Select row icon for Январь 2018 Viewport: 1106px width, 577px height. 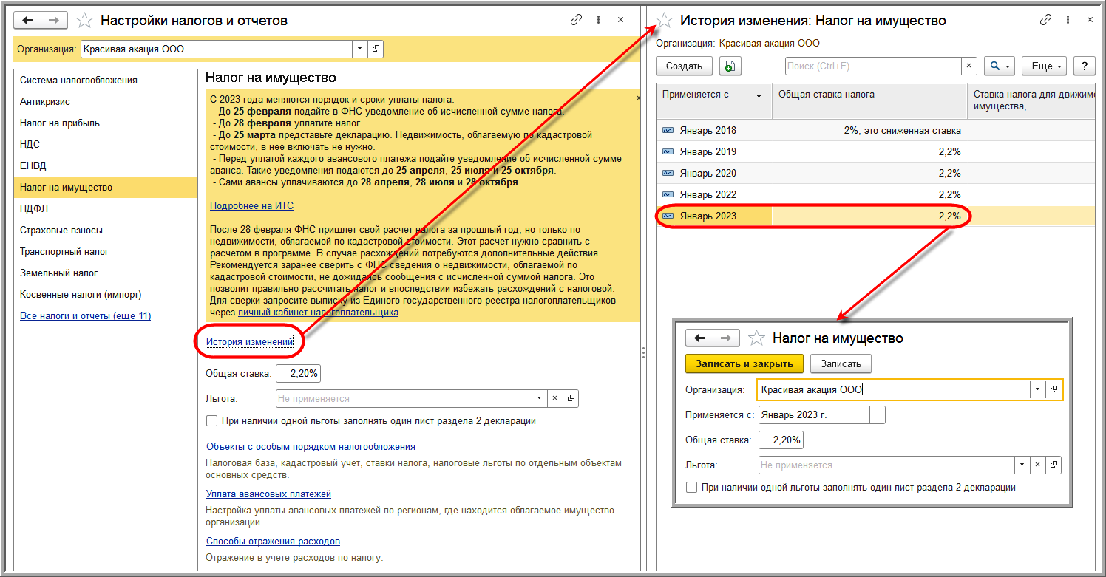coord(668,130)
